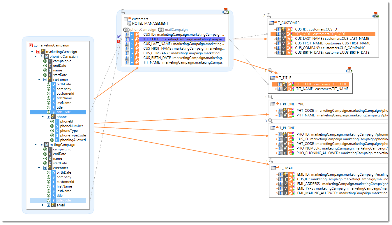Click the tilde icon in customers TIT_NAME row
This screenshot has height=225, width=392.
[x=132, y=62]
